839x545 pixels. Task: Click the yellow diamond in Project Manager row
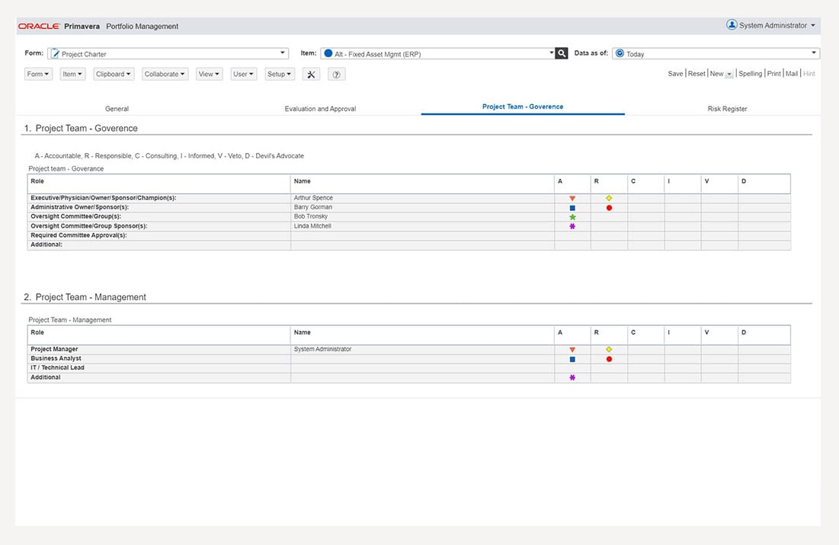609,349
